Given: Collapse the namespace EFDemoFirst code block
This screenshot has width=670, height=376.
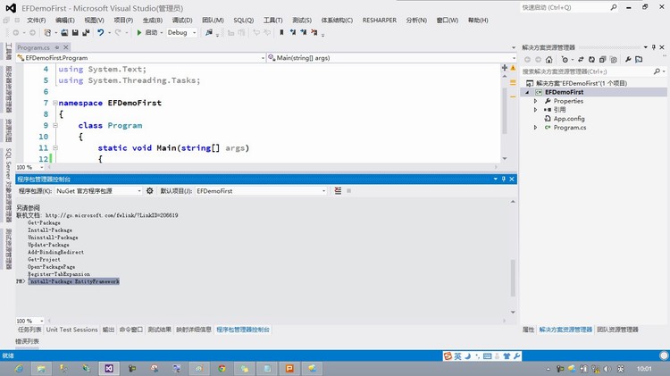Looking at the screenshot, I should coord(55,103).
